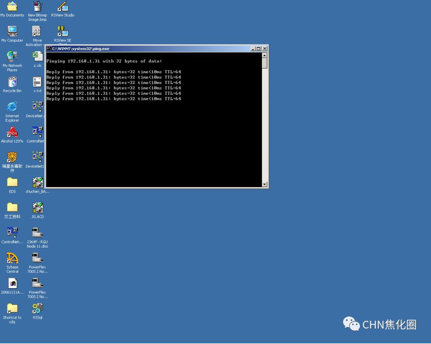Minimize the ping.exe console window
This screenshot has width=431, height=344.
tap(253, 49)
